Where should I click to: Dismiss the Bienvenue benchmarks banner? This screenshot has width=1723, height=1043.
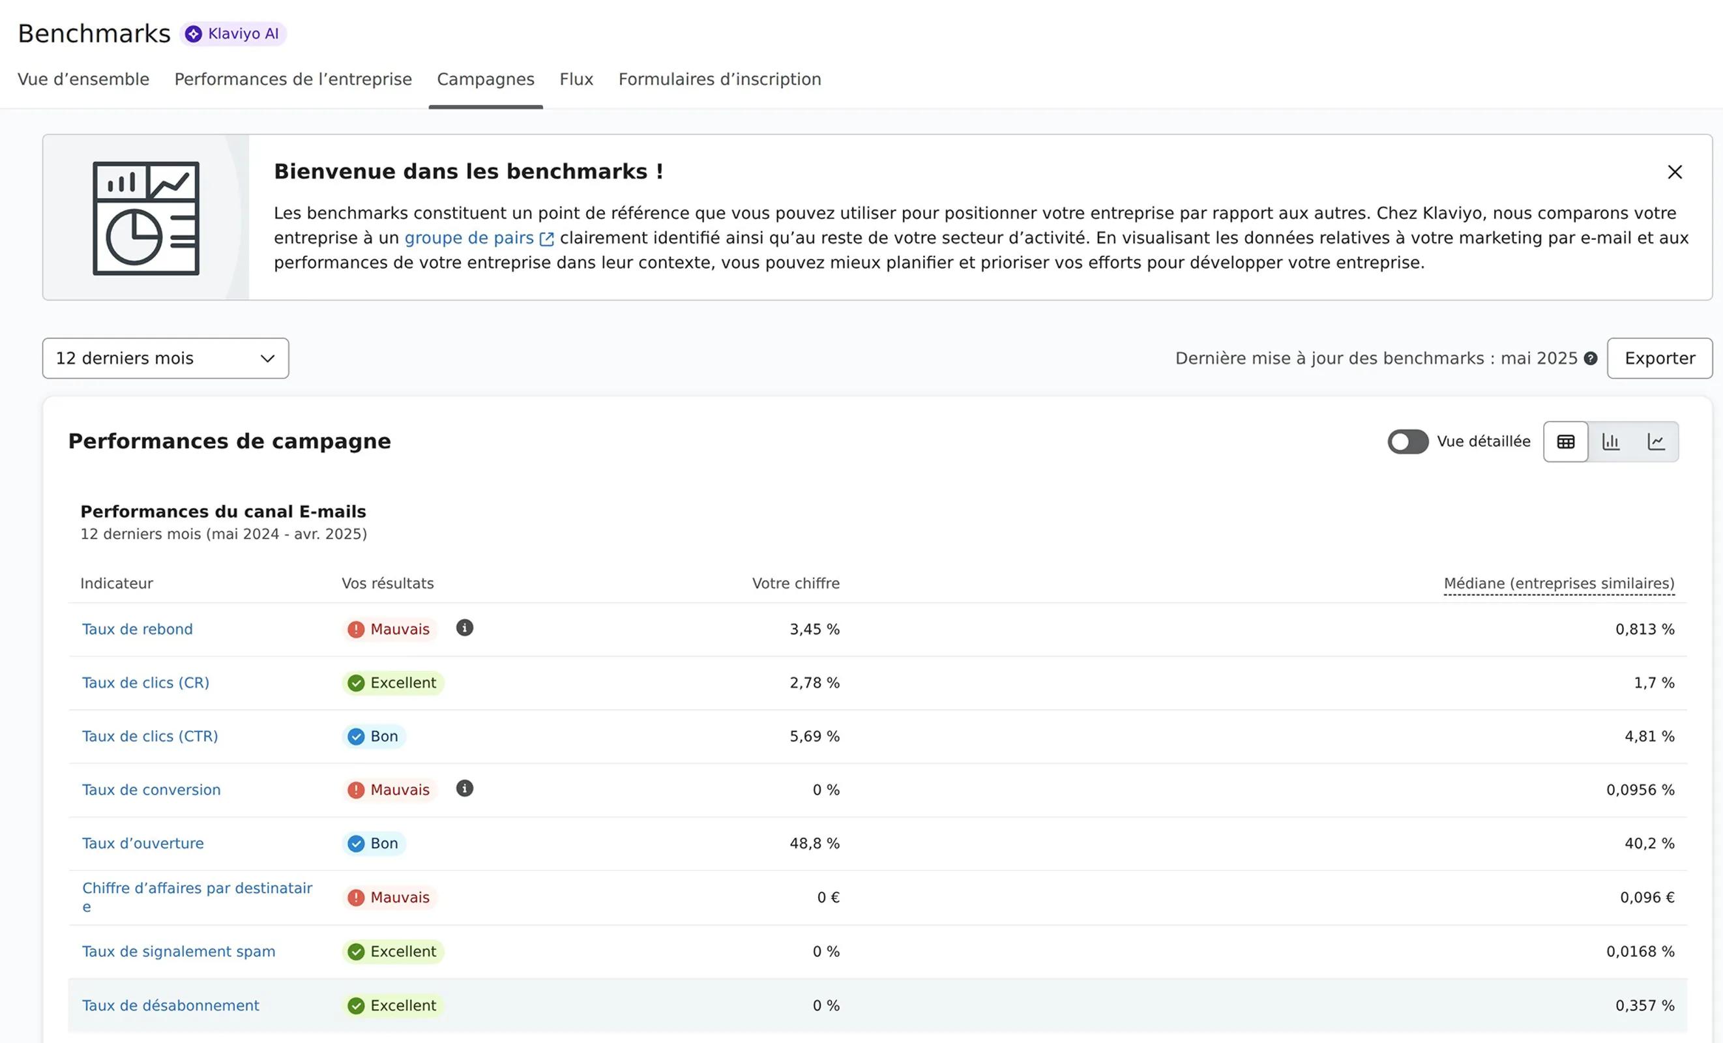[1674, 172]
